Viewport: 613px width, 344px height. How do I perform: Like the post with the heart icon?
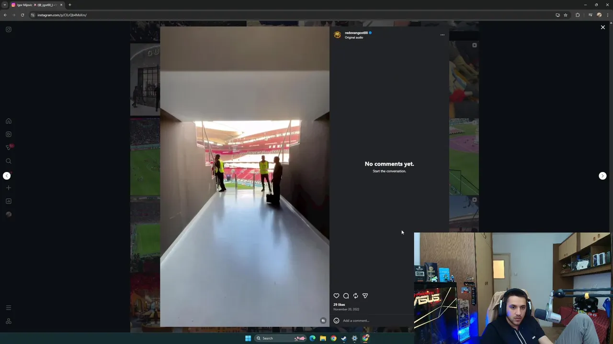336,296
